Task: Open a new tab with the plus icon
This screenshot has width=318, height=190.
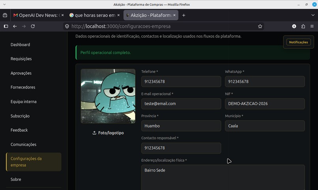Action: pyautogui.click(x=183, y=15)
